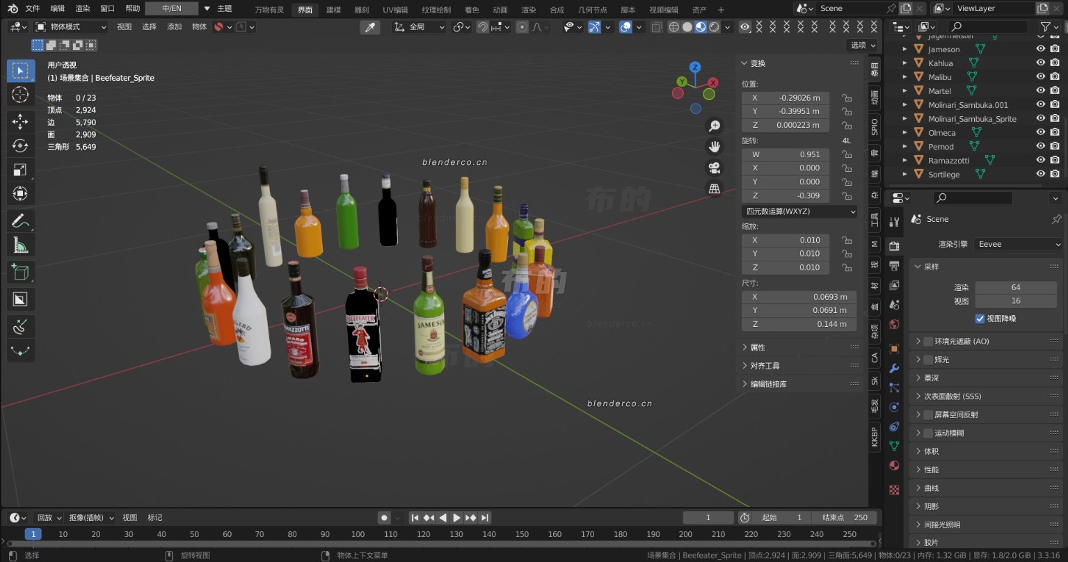Uncheck the 视图降噪 checkbox
The width and height of the screenshot is (1068, 562).
(980, 319)
